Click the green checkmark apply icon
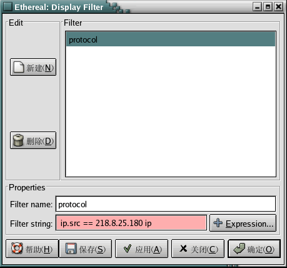Screen dimensions: 287x268 128,249
